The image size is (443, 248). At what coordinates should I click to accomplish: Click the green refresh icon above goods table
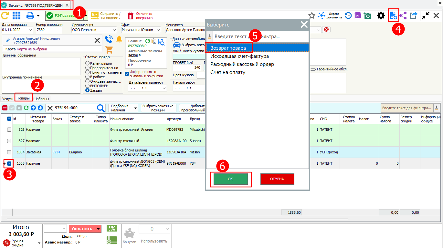26,108
